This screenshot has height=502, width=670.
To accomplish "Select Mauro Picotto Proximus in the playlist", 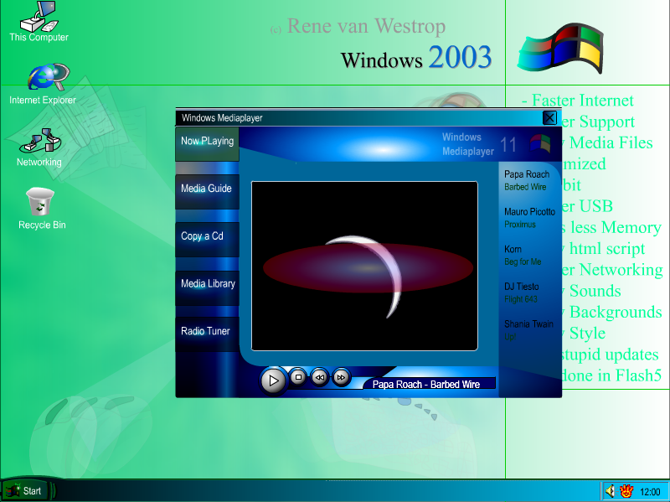I will [529, 218].
